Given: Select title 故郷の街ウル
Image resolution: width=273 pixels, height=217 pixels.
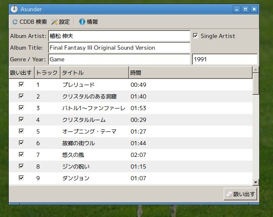Looking at the screenshot, I should tap(78, 143).
